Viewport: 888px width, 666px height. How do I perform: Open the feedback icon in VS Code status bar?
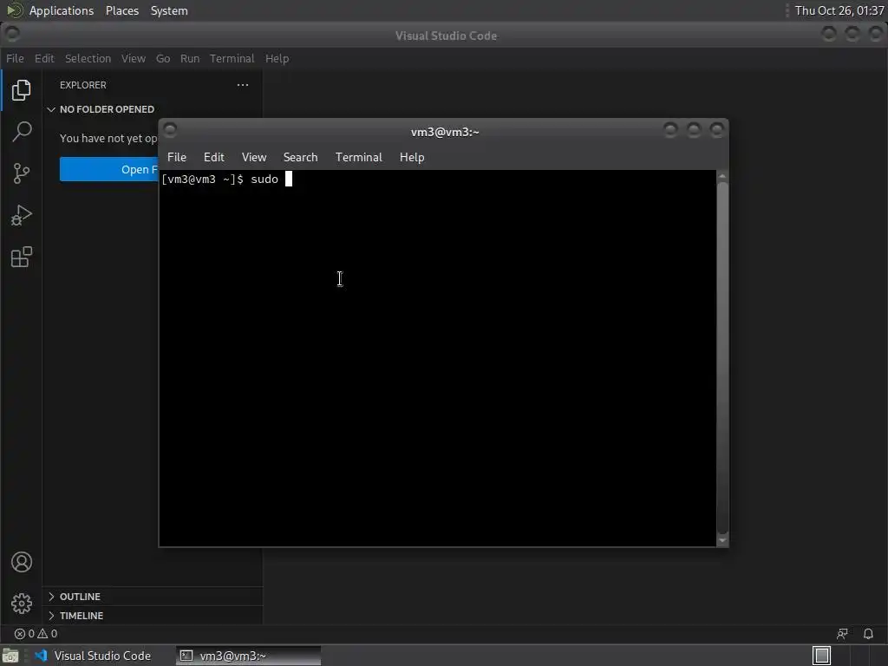click(842, 634)
